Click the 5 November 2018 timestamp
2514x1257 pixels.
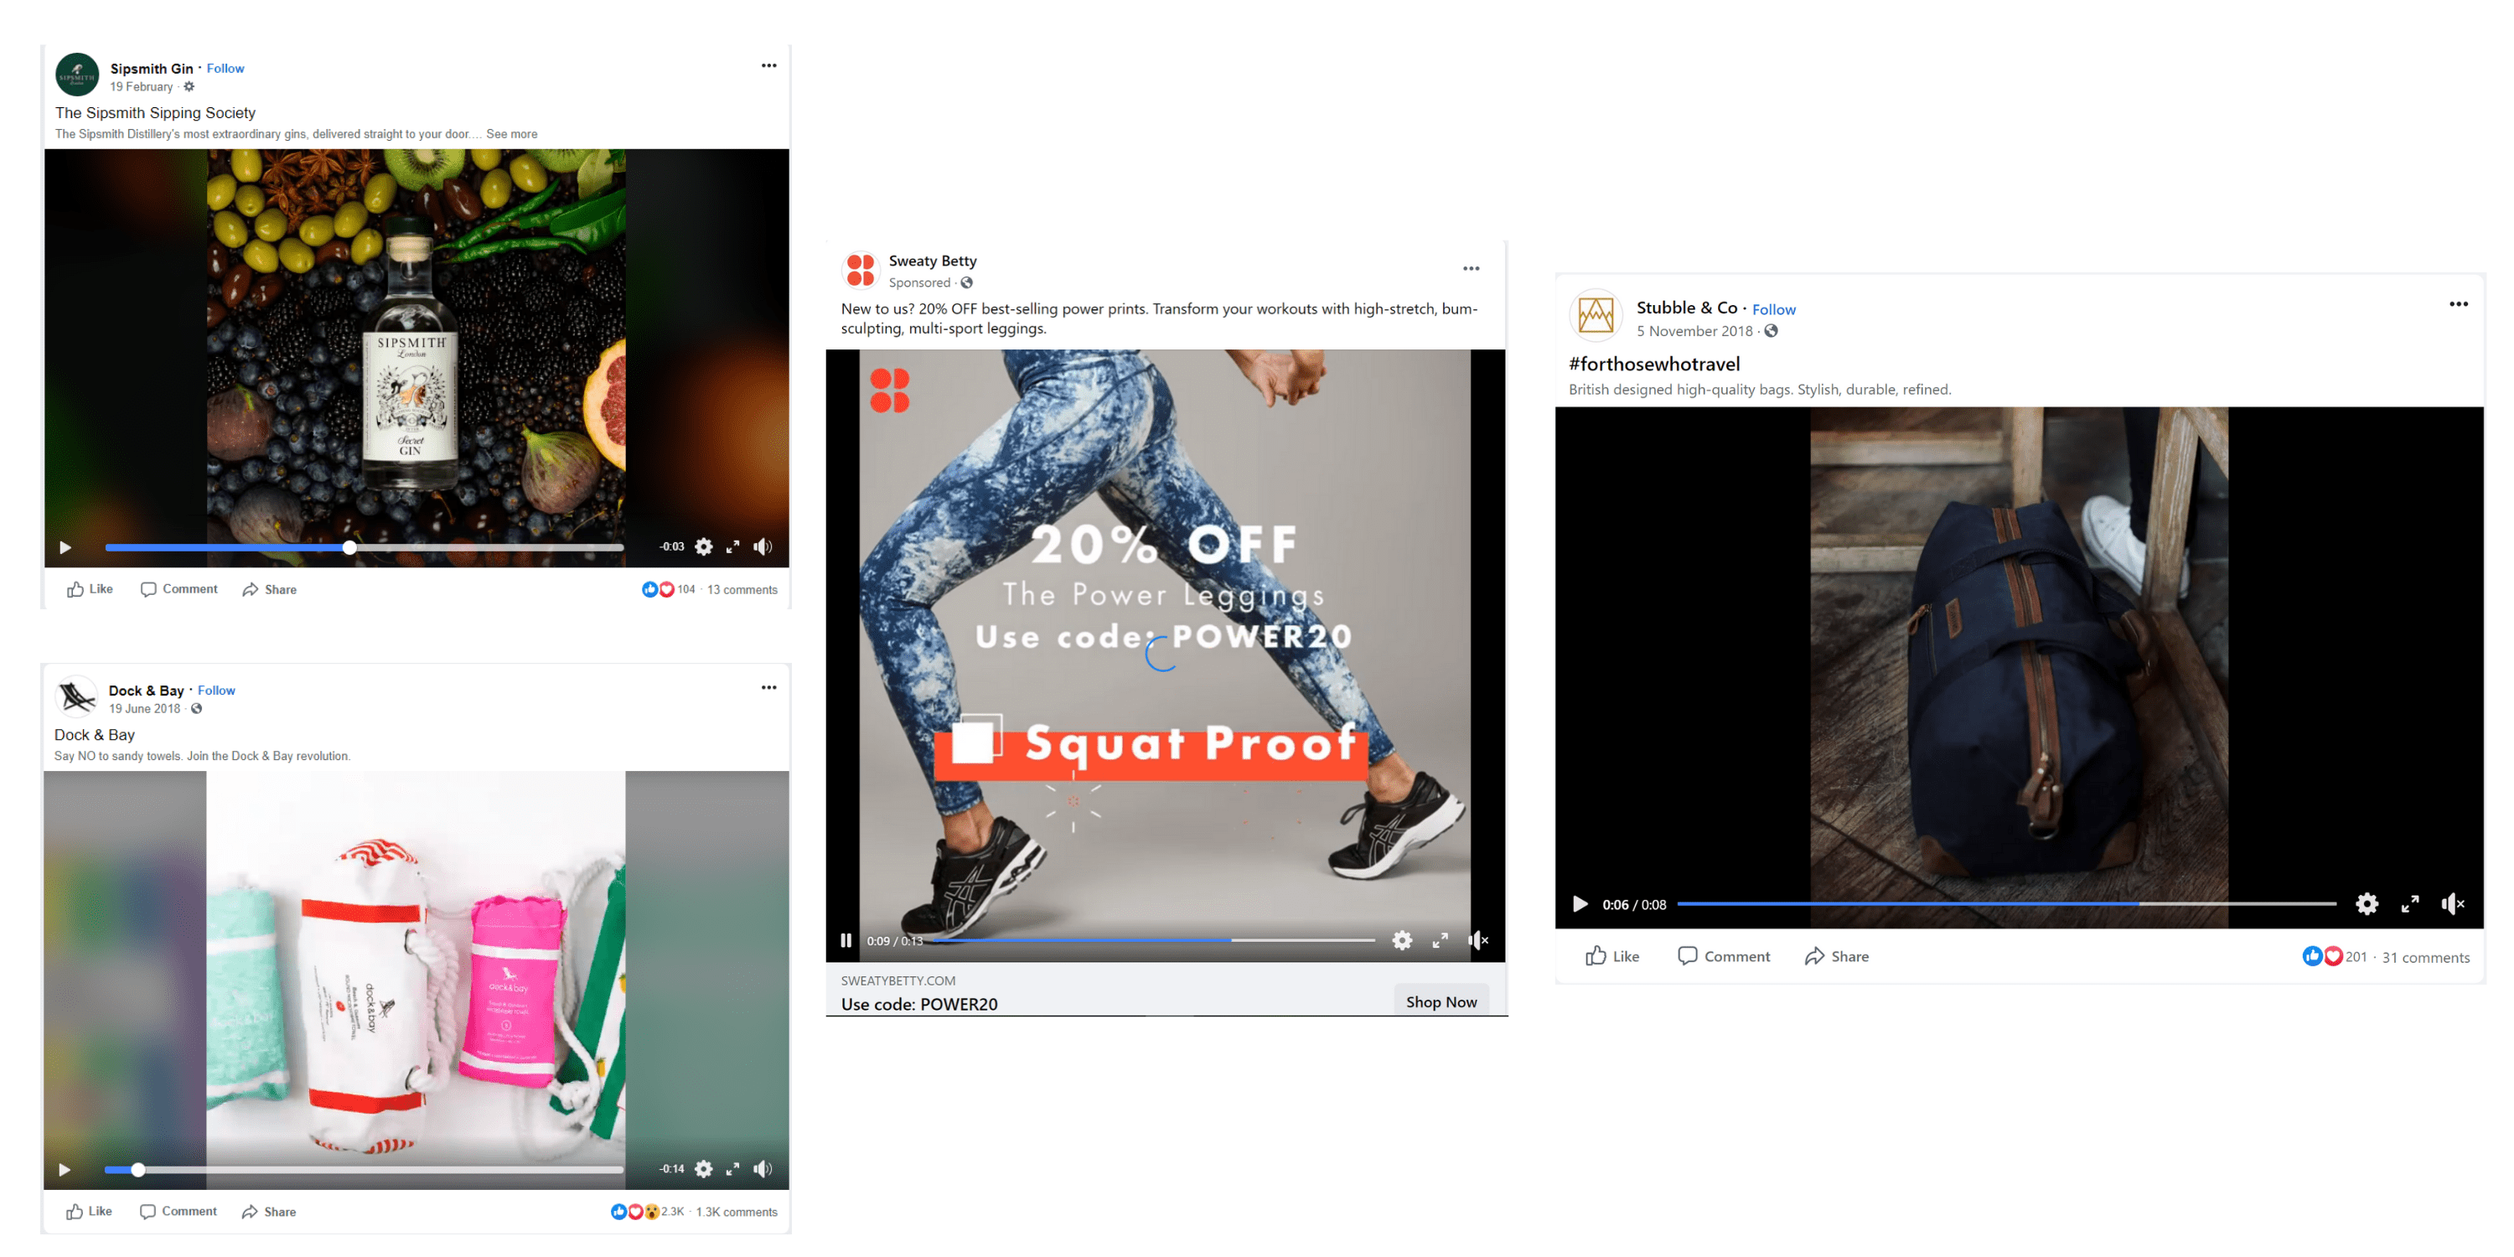click(x=1695, y=332)
